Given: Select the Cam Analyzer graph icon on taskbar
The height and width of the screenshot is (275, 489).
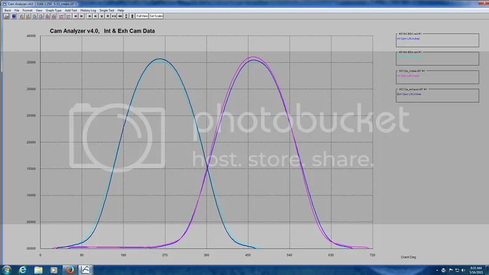Looking at the screenshot, I should click(x=86, y=269).
